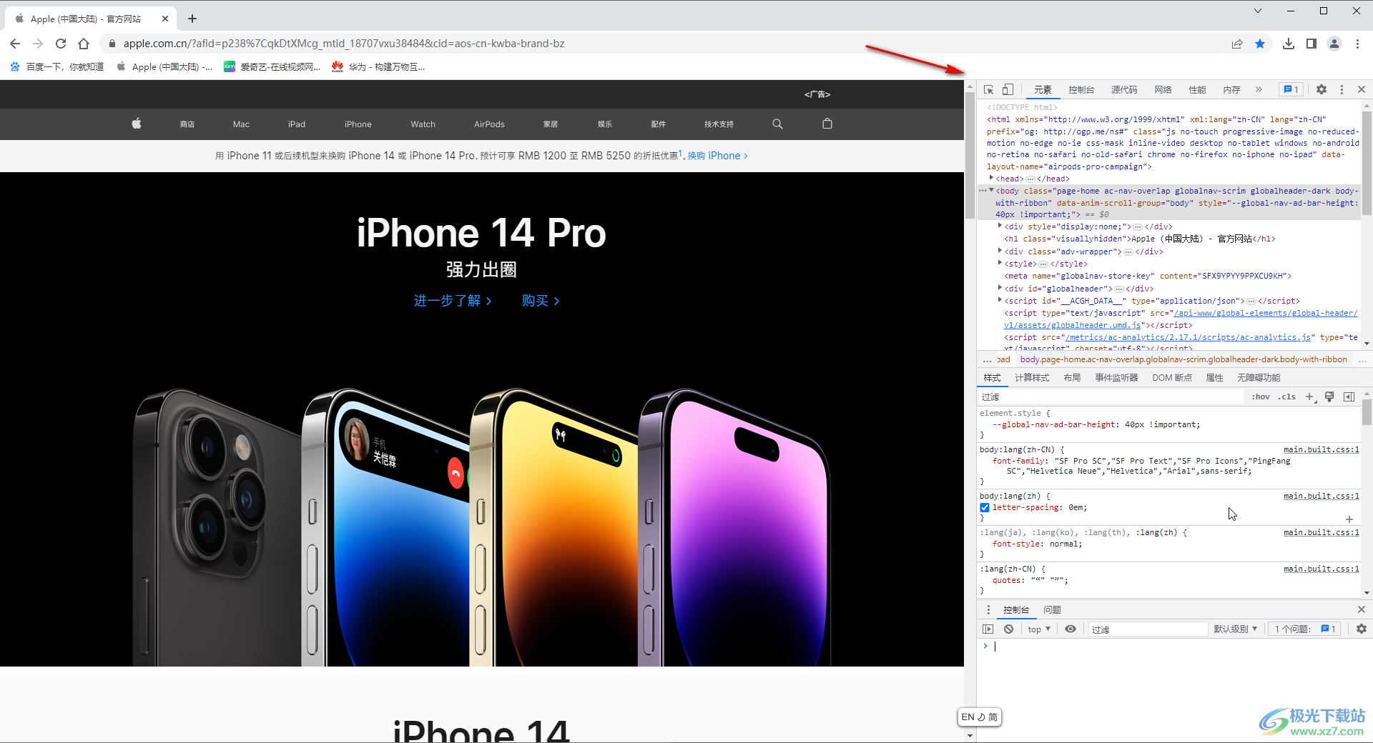1373x743 pixels.
Task: Toggle the :hov element state button
Action: [1261, 397]
